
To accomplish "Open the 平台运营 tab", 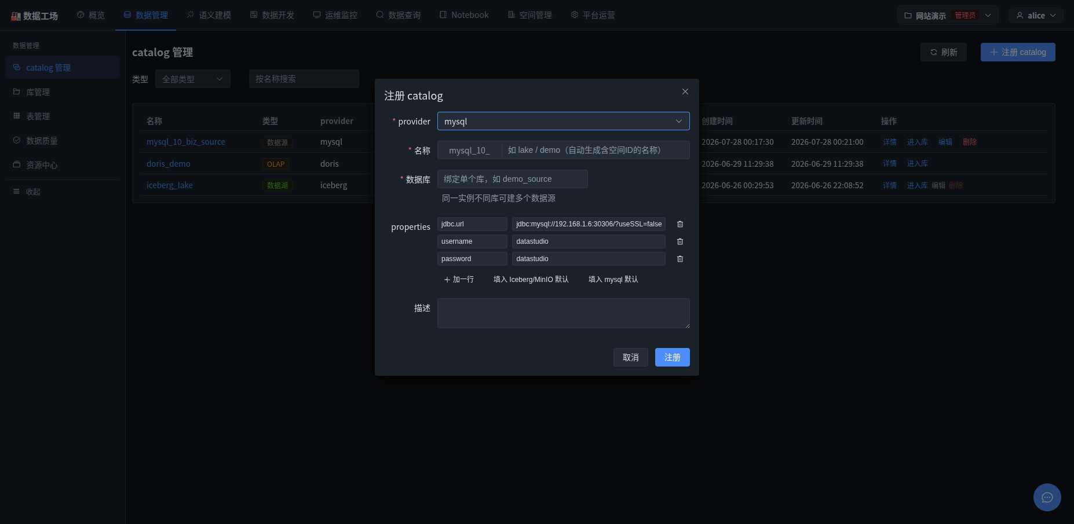I will pos(593,15).
